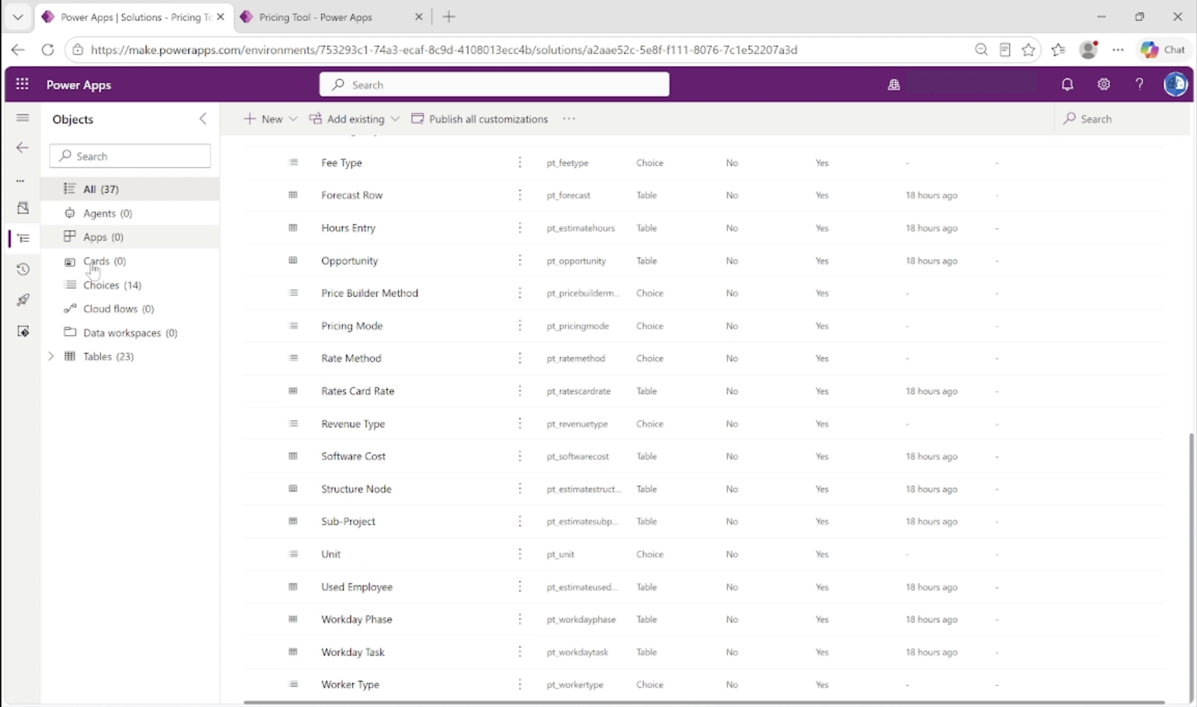The width and height of the screenshot is (1197, 707).
Task: Click the environment icon in header
Action: [894, 84]
